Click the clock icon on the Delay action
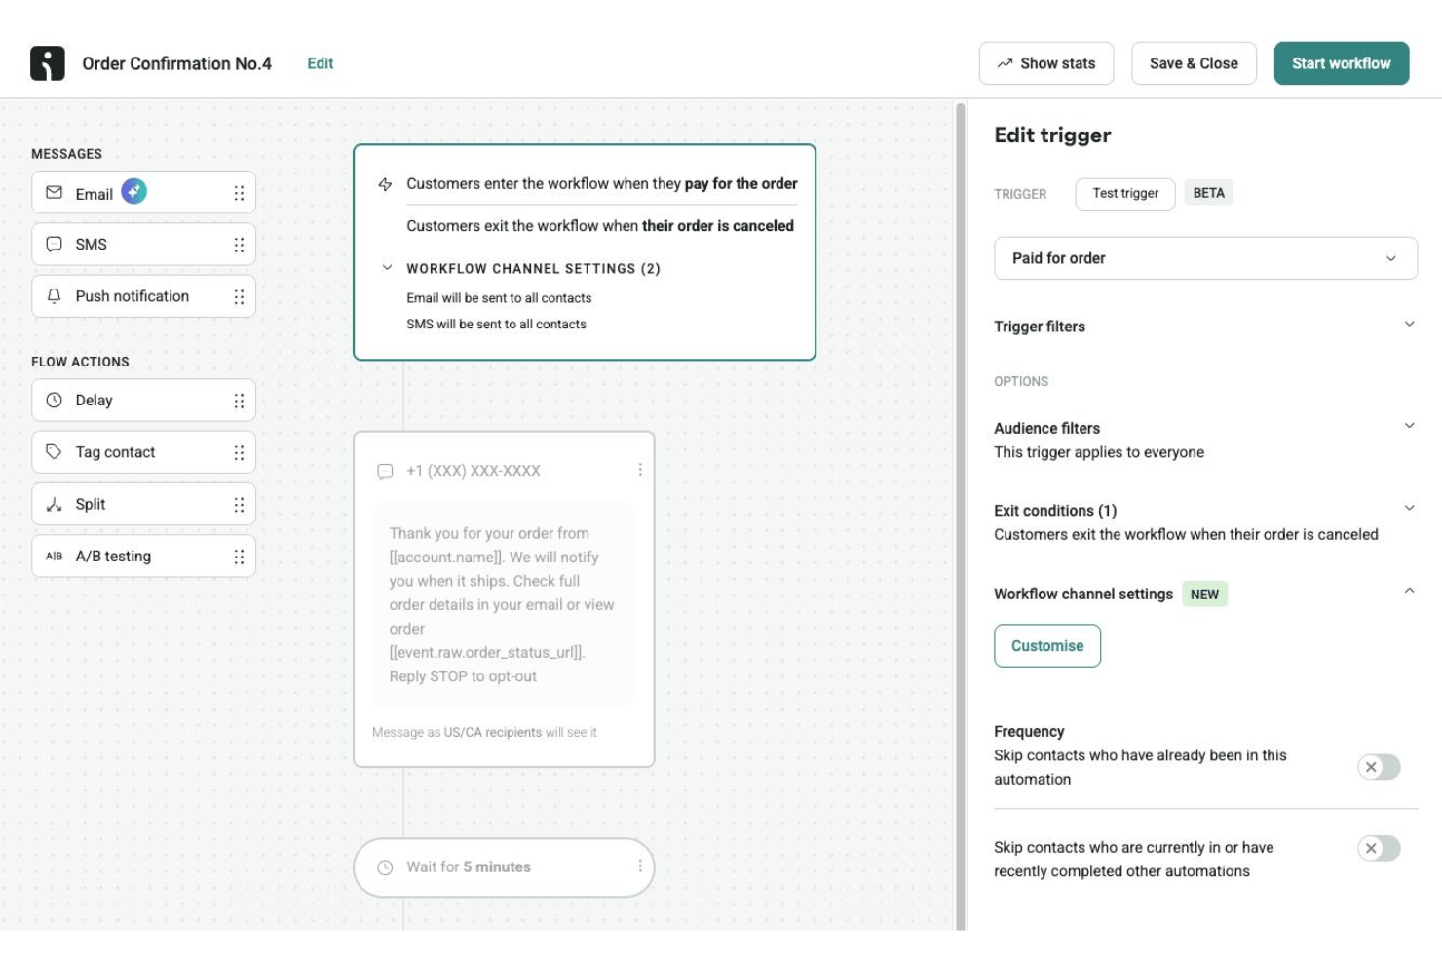Screen dimensions: 1442x962 coord(55,401)
